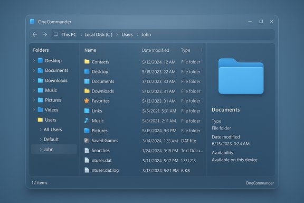The height and width of the screenshot is (203, 304).
Task: Select the Pictures folder icon in sidebar
Action: pyautogui.click(x=40, y=100)
